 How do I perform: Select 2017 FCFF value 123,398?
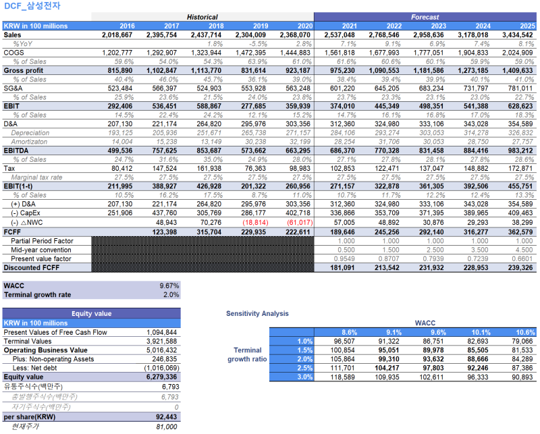pyautogui.click(x=164, y=232)
